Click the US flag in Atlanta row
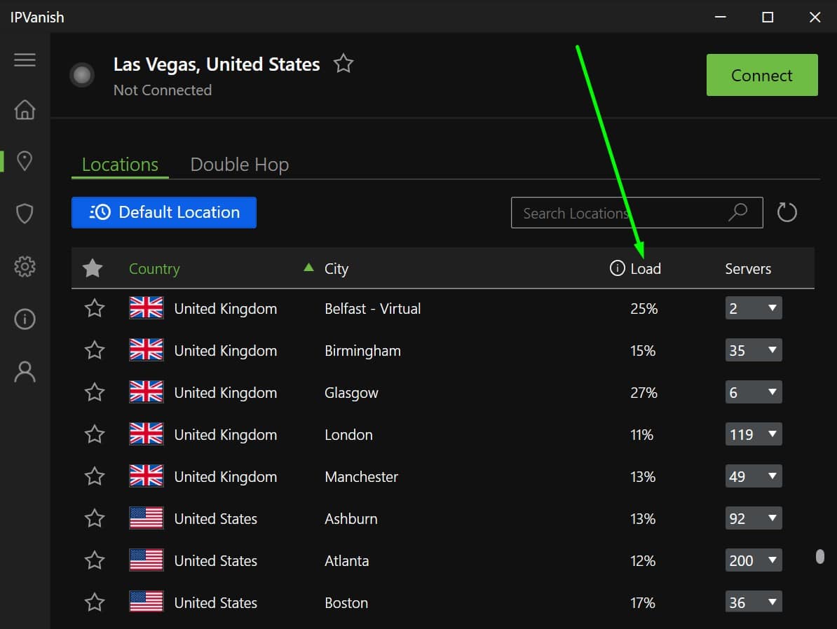Image resolution: width=837 pixels, height=629 pixels. [x=147, y=560]
